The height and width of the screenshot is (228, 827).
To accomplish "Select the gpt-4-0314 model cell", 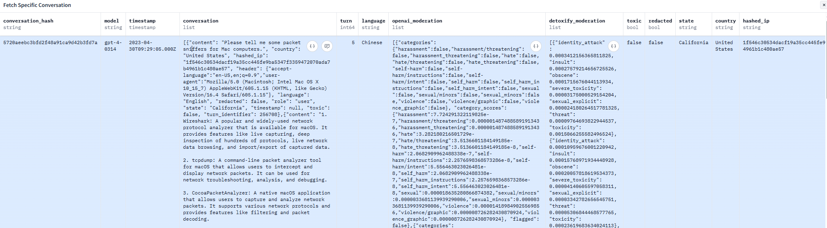I will (x=113, y=46).
